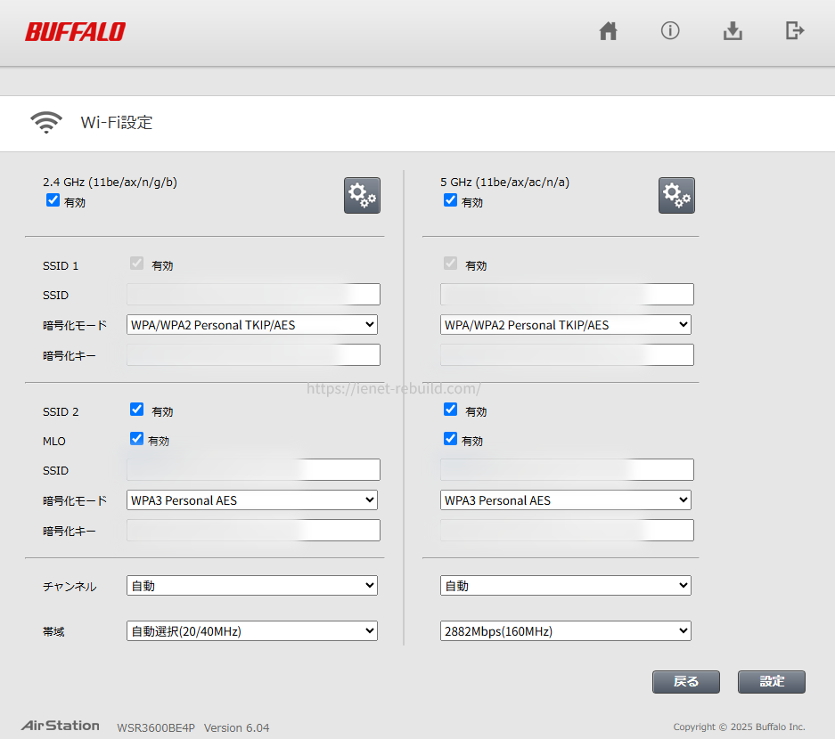Click the Copyright 2025 Buffalo Inc. text

tap(739, 727)
